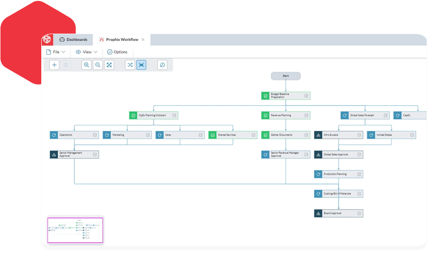Select the Gather Documents node
This screenshot has height=256, width=438.
[x=286, y=135]
